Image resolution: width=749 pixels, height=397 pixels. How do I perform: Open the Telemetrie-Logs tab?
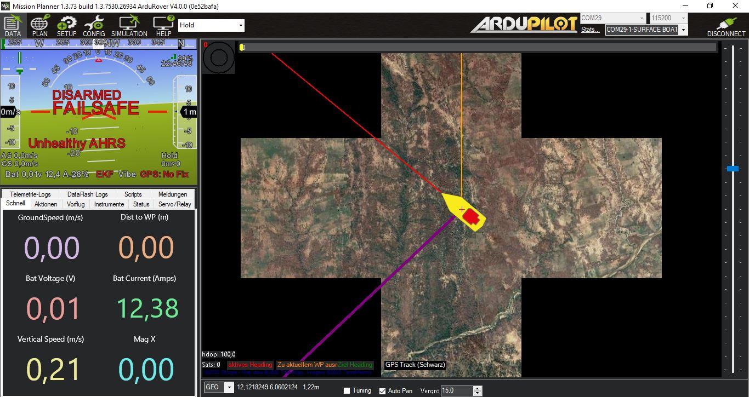coord(30,194)
